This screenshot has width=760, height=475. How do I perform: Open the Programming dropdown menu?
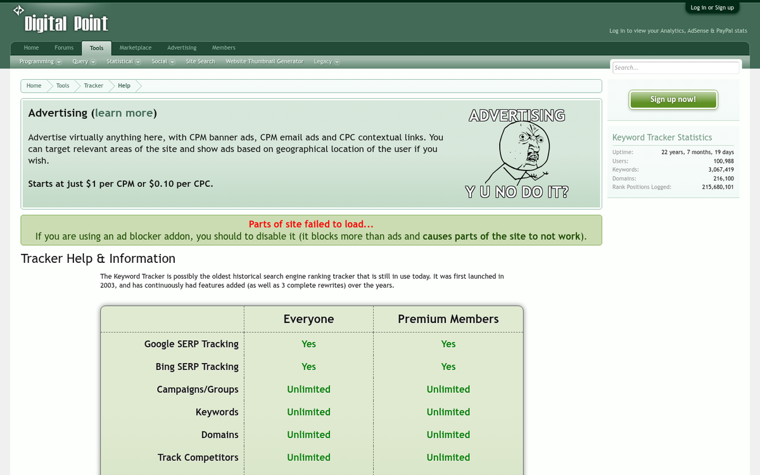pyautogui.click(x=39, y=61)
